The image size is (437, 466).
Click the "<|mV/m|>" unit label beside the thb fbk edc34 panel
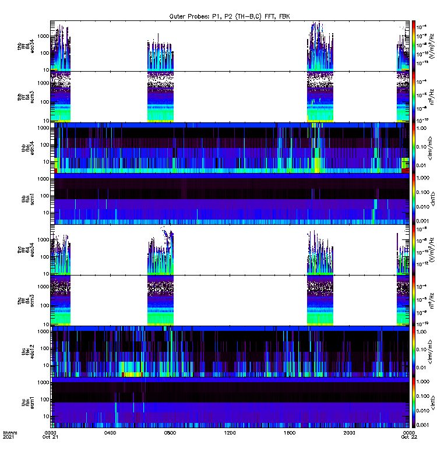[430, 148]
